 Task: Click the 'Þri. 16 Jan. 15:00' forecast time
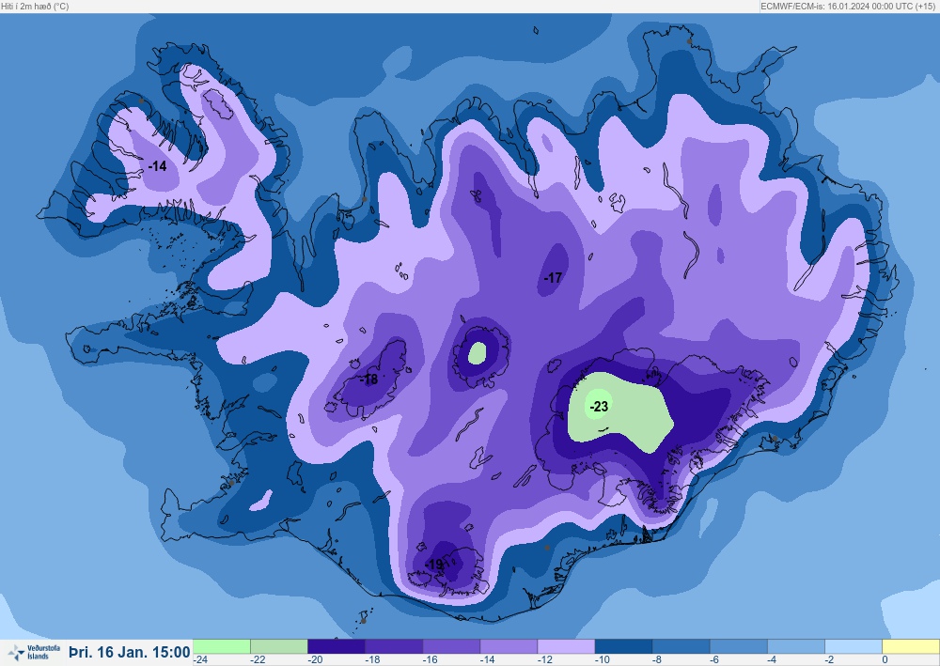coord(130,652)
